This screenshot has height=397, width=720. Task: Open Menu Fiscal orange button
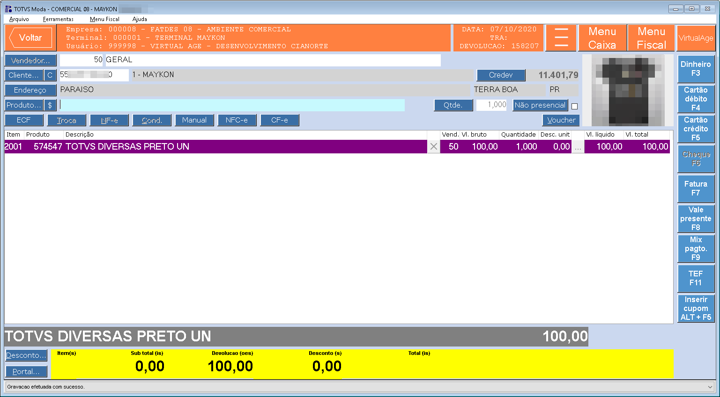pos(651,38)
